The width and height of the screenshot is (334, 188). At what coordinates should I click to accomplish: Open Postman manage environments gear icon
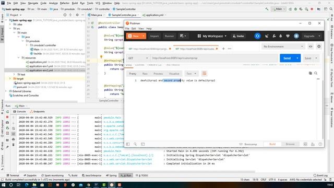coord(319,46)
